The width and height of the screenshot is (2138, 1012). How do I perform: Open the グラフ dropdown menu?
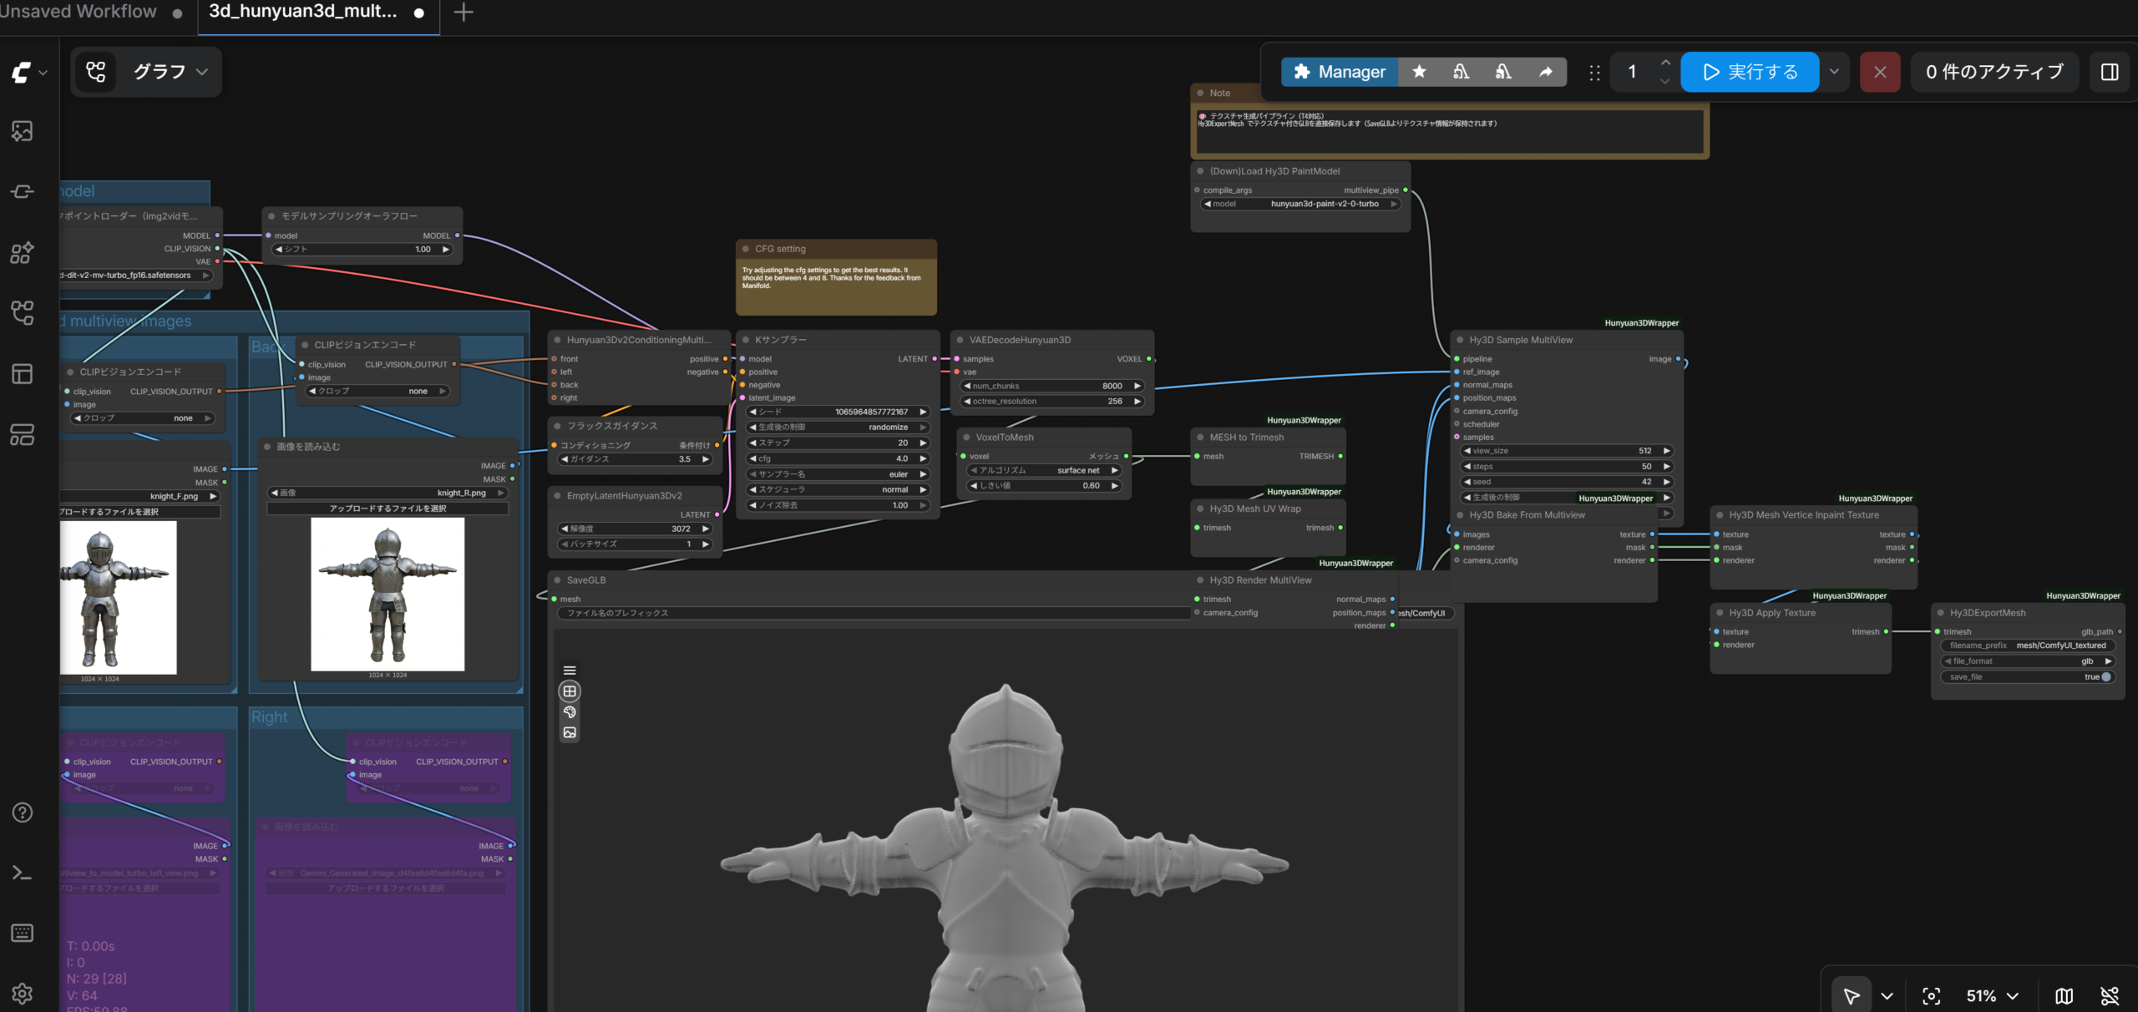170,72
